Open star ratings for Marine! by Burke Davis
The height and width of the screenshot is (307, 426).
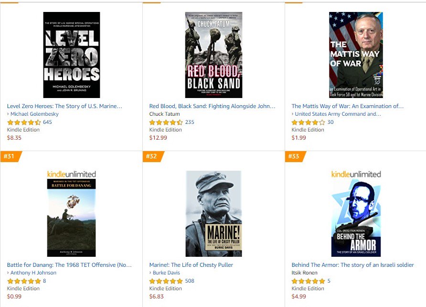pos(166,281)
